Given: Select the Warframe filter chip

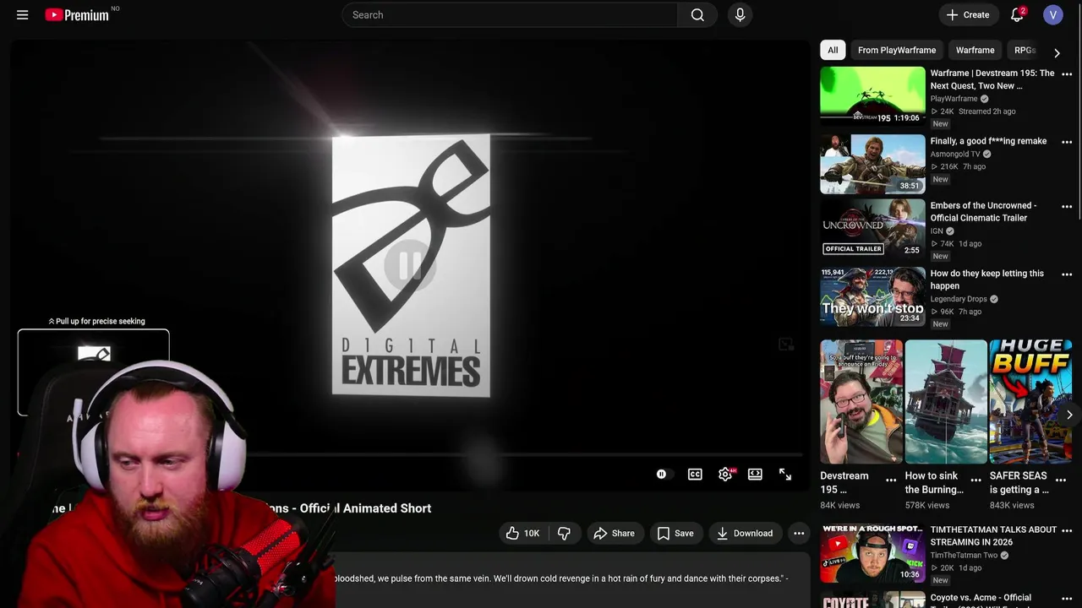Looking at the screenshot, I should click(975, 50).
